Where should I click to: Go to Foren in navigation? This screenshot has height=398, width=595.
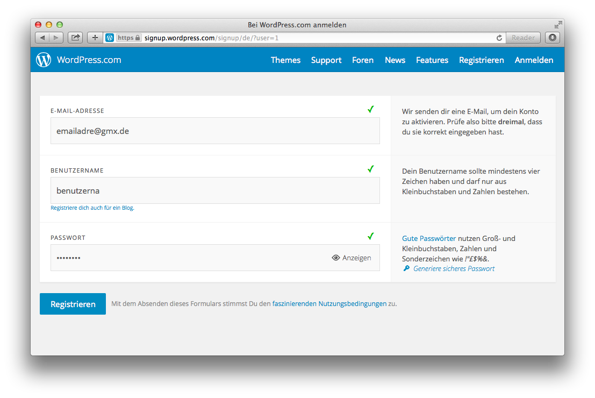(363, 60)
